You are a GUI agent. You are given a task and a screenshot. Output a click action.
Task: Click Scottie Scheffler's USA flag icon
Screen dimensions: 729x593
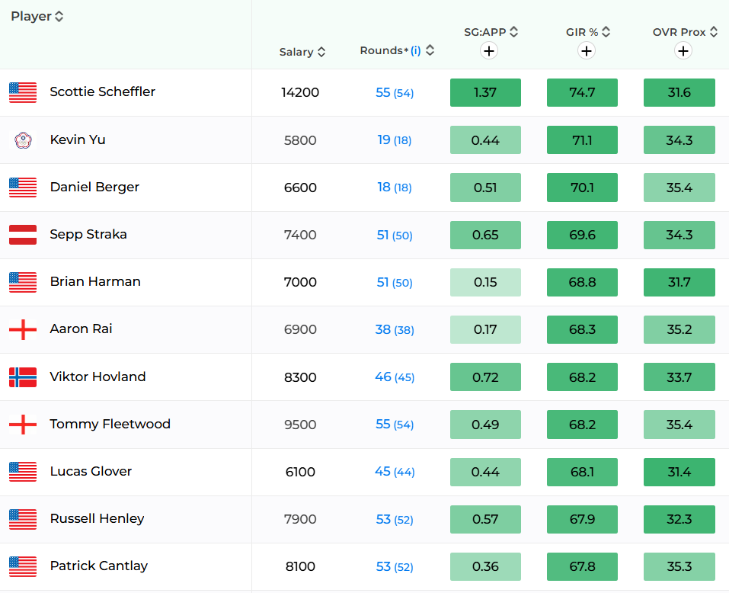pyautogui.click(x=23, y=92)
